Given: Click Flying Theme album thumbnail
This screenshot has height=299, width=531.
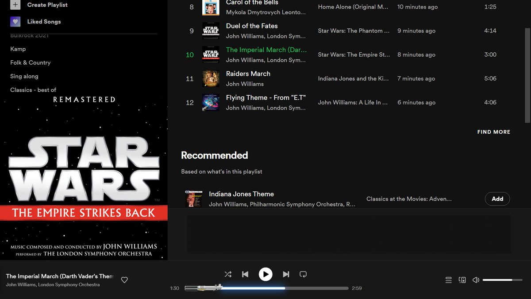Looking at the screenshot, I should point(211,103).
